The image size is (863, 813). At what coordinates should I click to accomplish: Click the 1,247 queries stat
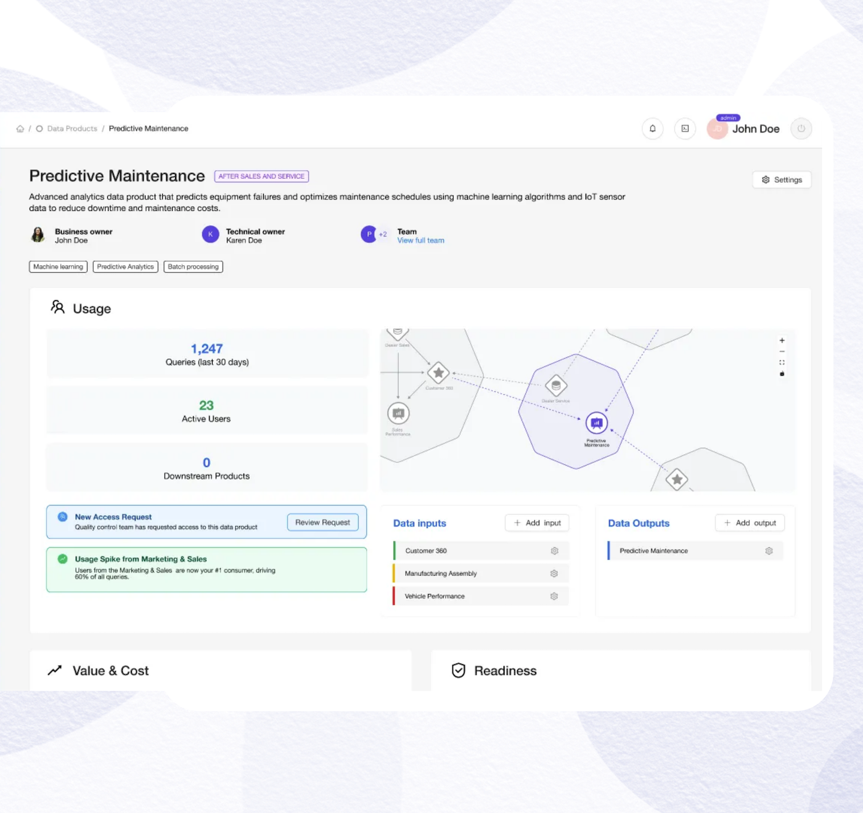[207, 354]
